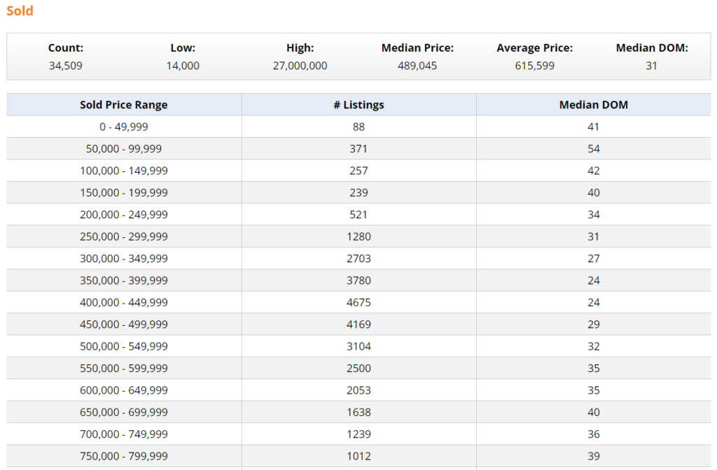Select the listings count 2053
Screen dimensions: 717x470
point(358,390)
